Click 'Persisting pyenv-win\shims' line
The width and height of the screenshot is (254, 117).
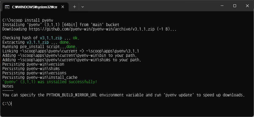click(x=31, y=68)
